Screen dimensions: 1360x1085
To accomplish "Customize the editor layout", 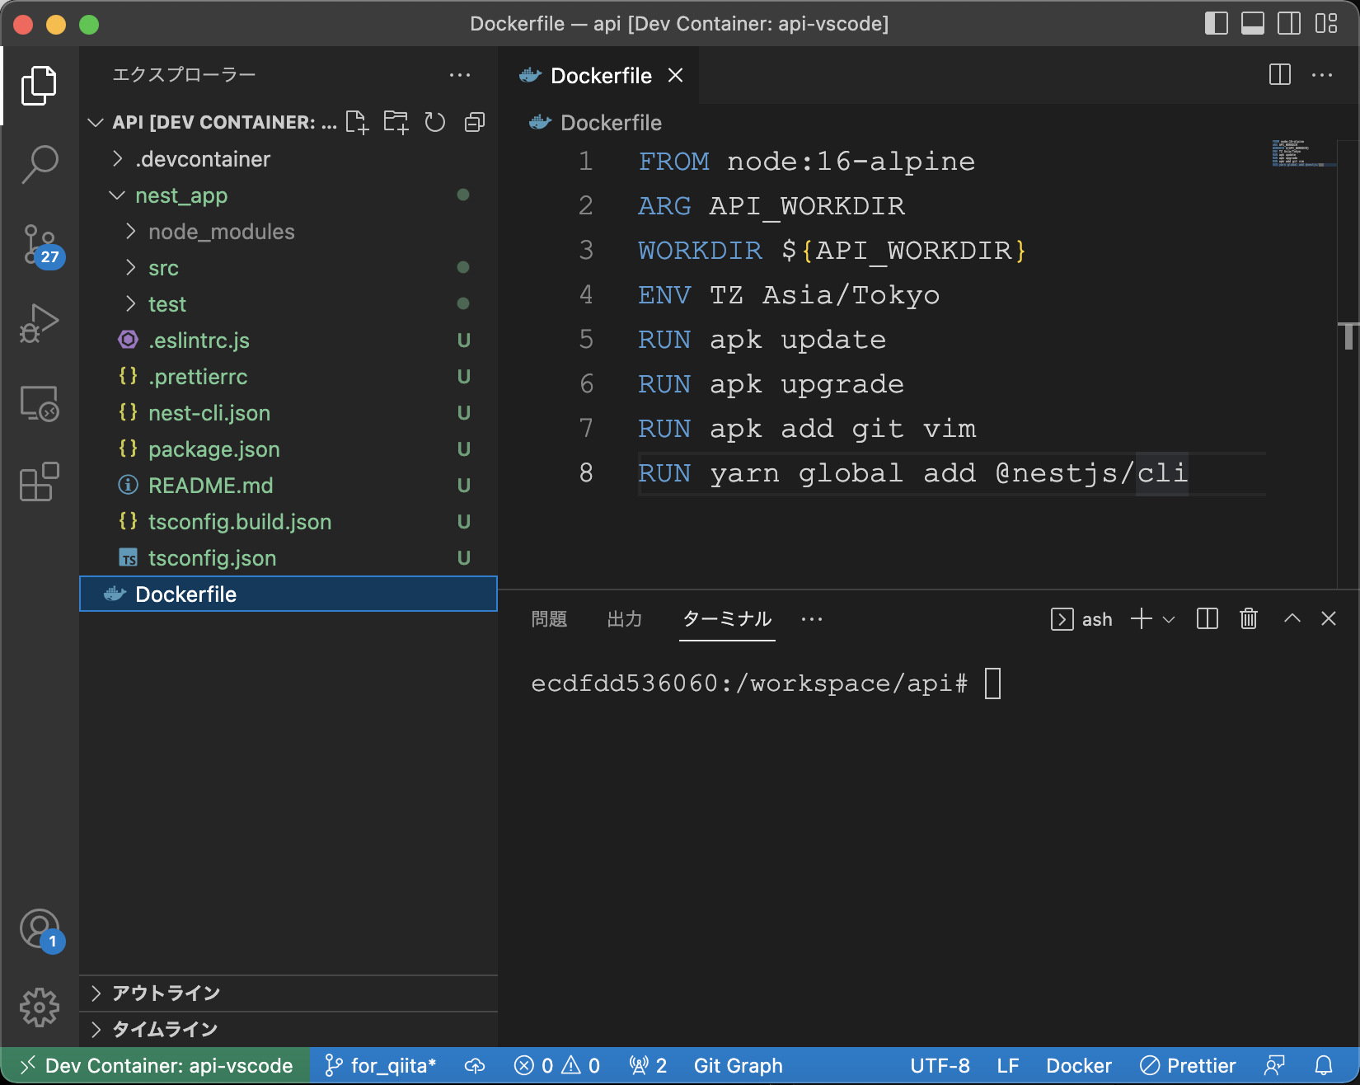I will coord(1326,23).
